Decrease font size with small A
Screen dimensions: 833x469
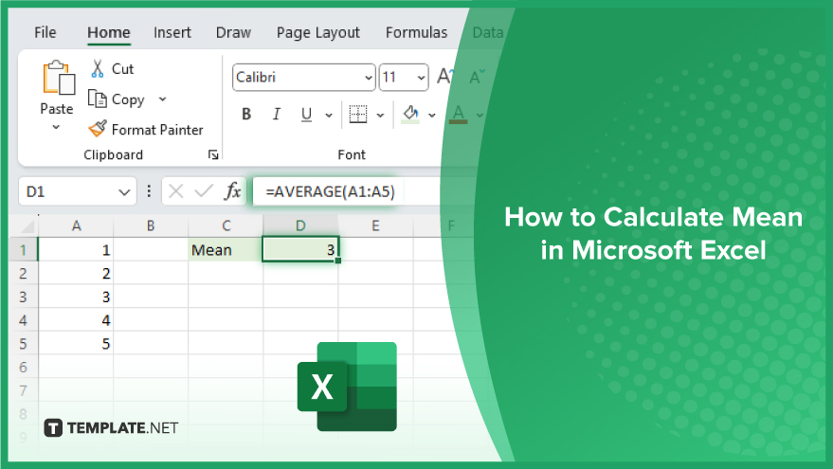coord(476,77)
